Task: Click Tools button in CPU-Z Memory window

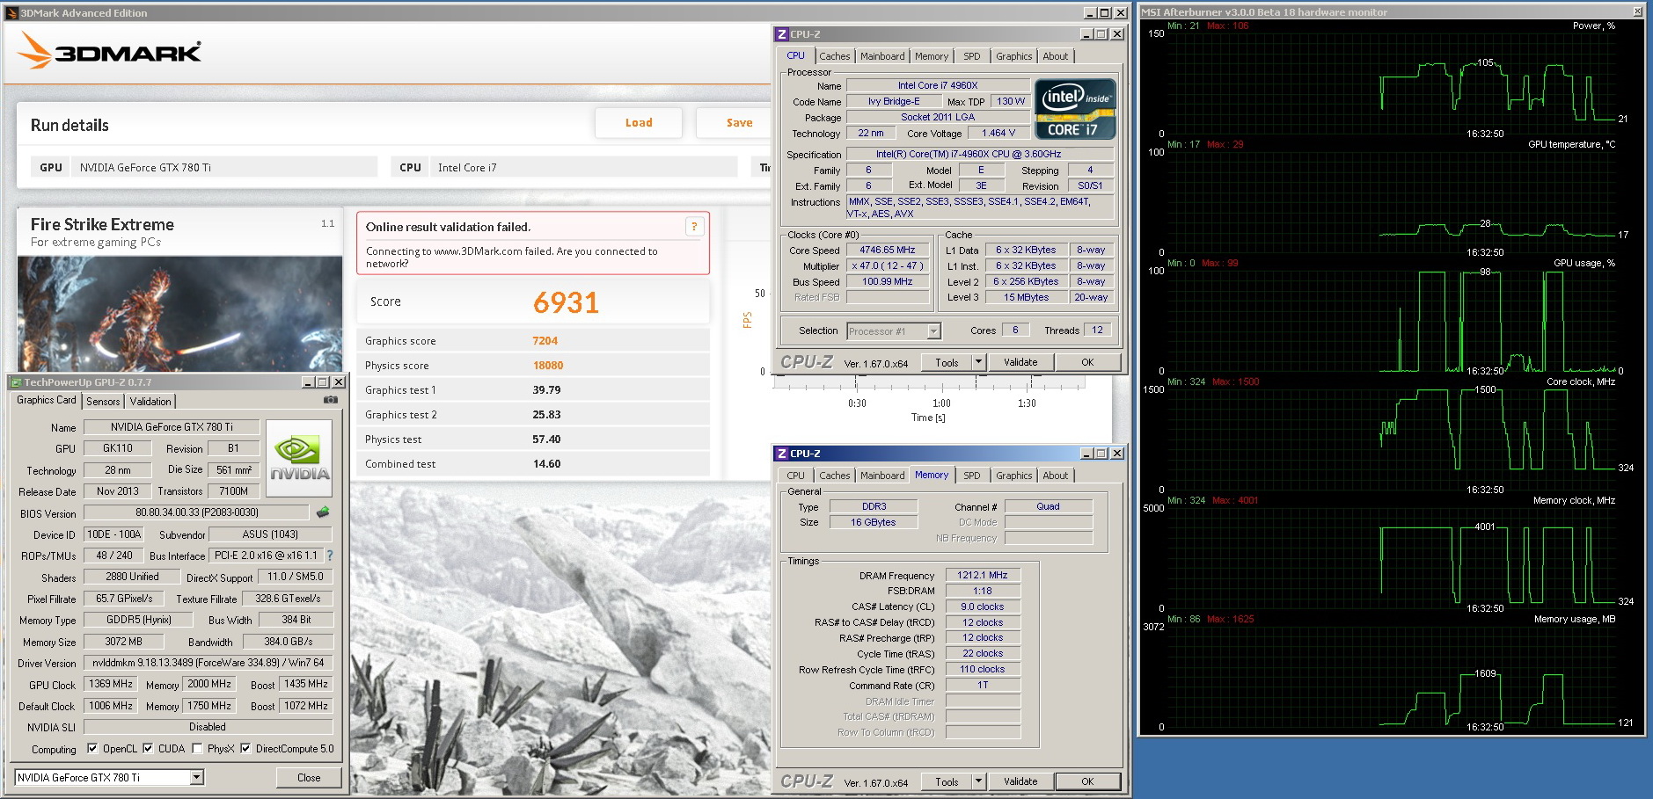Action: [x=947, y=781]
